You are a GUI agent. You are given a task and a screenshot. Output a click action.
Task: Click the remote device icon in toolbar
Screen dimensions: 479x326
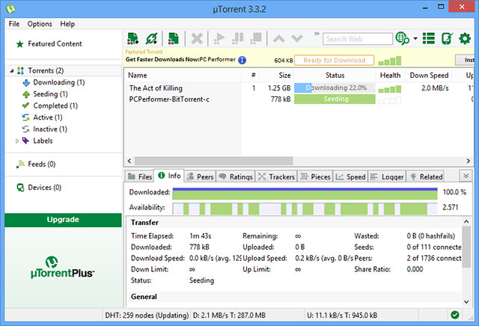click(x=447, y=38)
